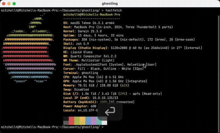Click the purple palette color block
This screenshot has height=133, width=220.
93,121
